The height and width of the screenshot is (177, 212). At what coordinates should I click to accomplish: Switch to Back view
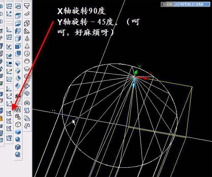point(18,53)
